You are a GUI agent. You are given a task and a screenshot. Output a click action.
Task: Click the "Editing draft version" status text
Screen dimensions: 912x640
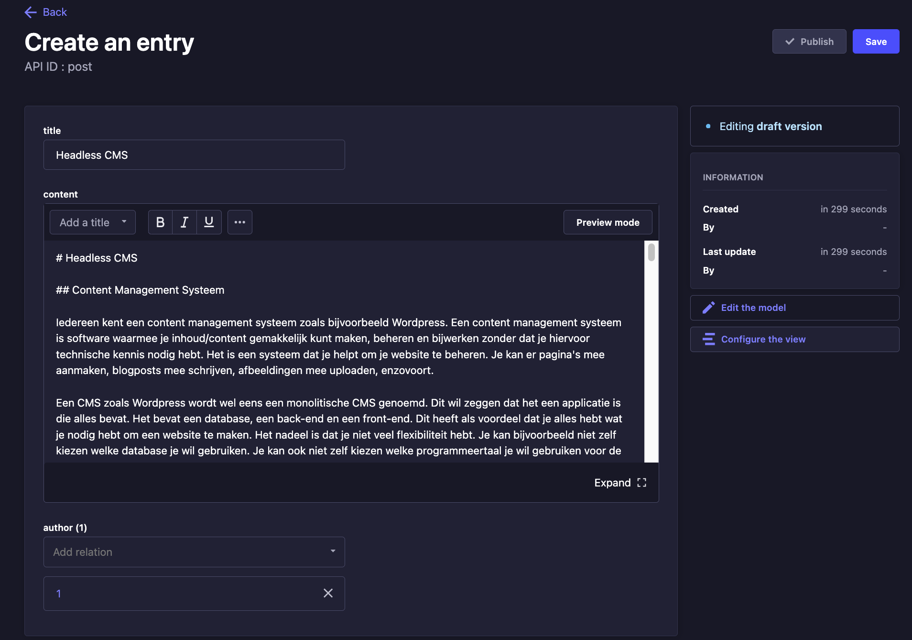(771, 126)
